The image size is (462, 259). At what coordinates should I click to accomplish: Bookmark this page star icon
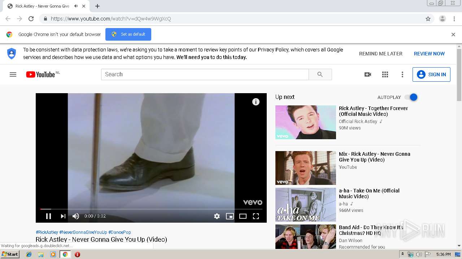428,19
